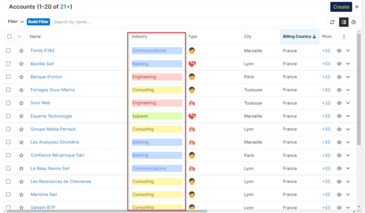Click scroll-down arrow of vertical scrollbar
This screenshot has height=213, width=365.
[x=359, y=206]
